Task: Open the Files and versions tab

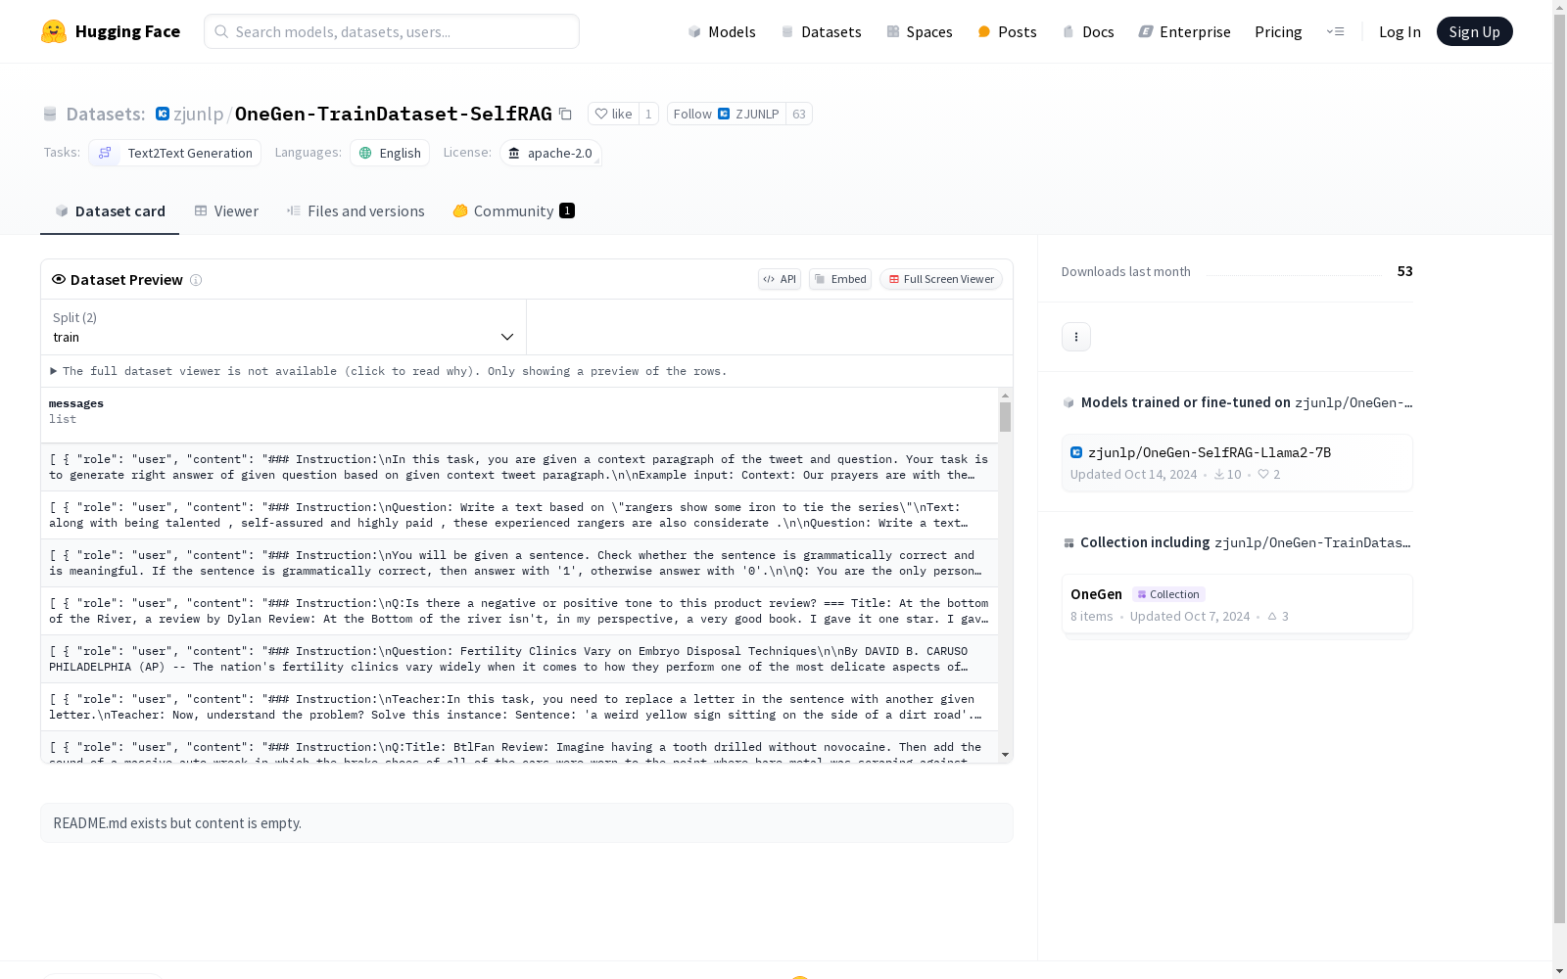Action: click(x=356, y=211)
